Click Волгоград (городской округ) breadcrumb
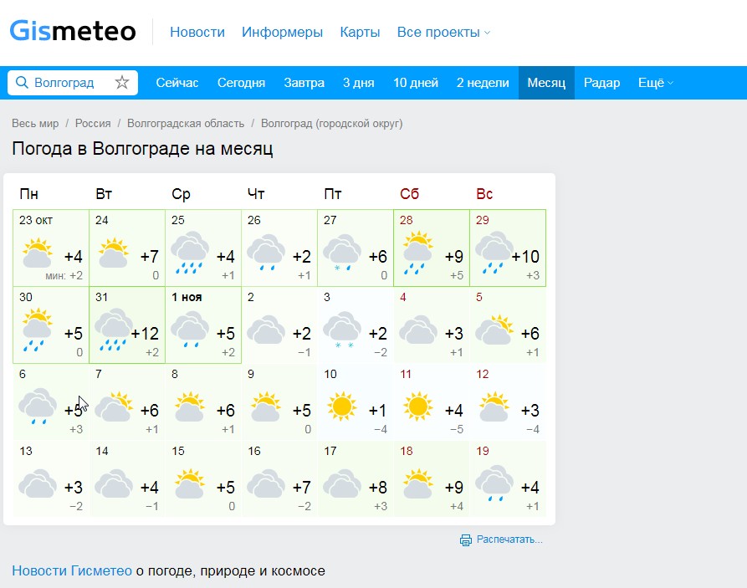Image resolution: width=747 pixels, height=588 pixels. [331, 124]
